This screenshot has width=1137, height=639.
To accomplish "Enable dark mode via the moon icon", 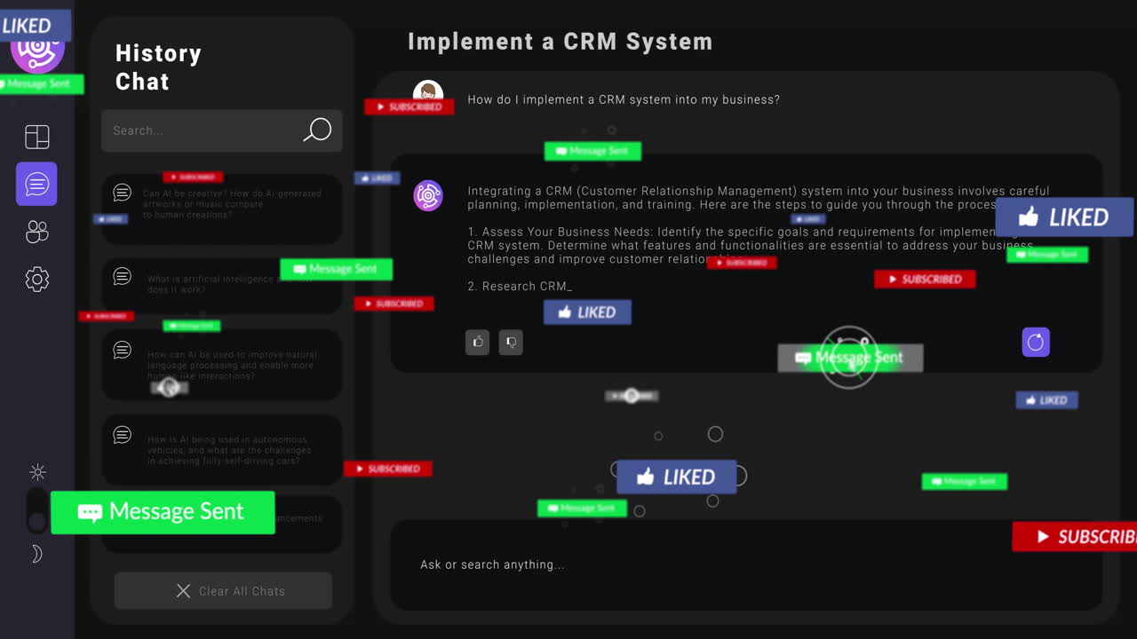I will (x=37, y=553).
